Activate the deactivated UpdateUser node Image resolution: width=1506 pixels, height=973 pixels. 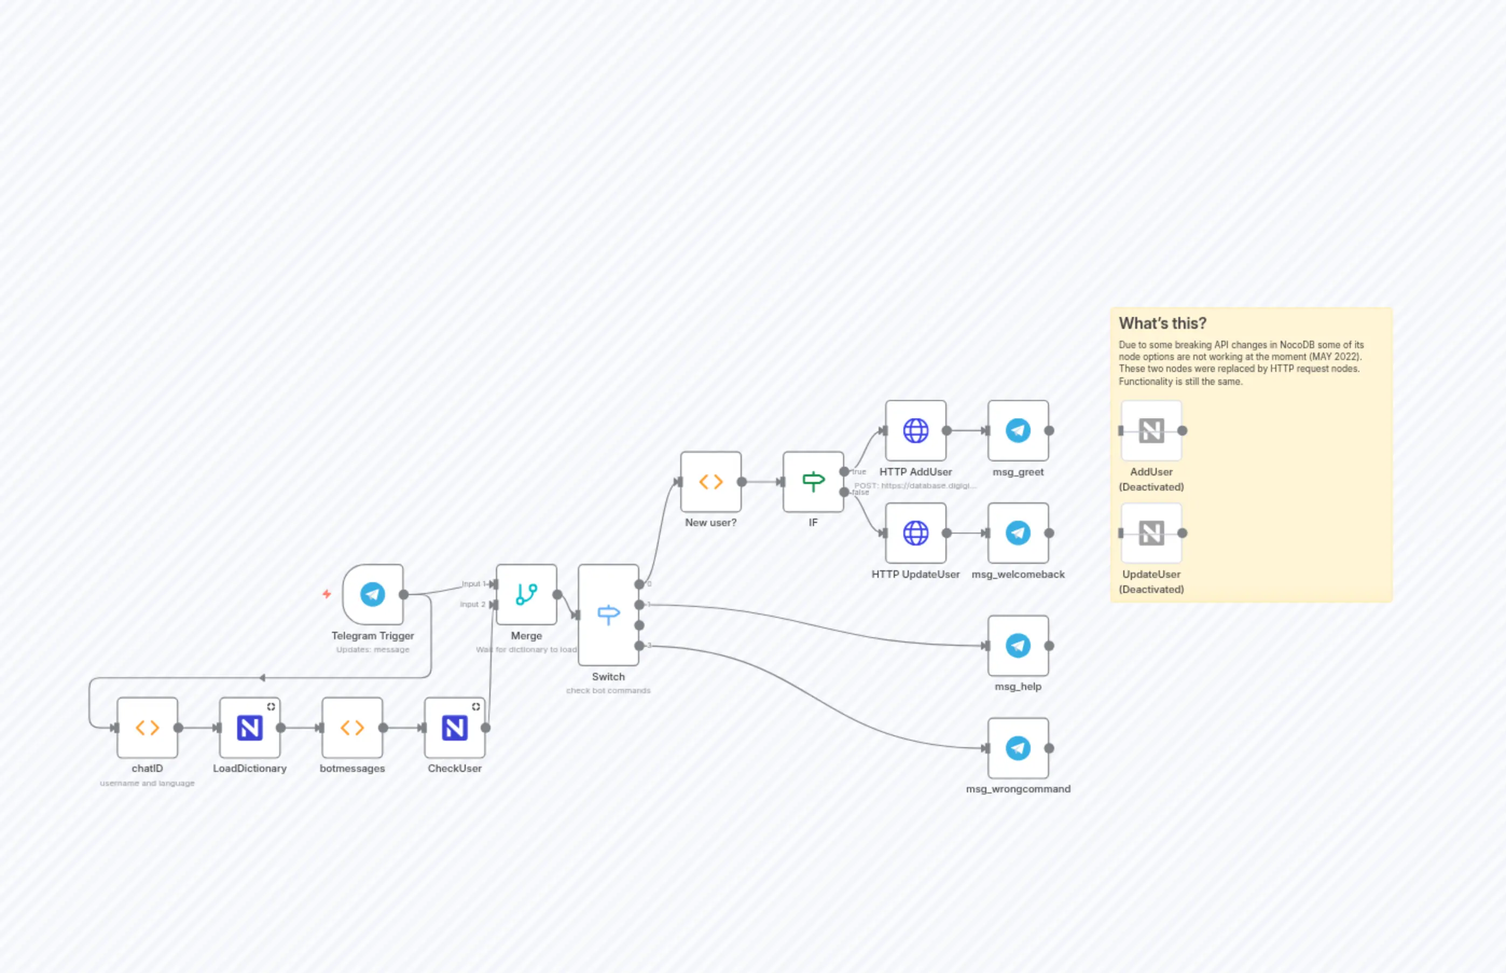pyautogui.click(x=1151, y=534)
